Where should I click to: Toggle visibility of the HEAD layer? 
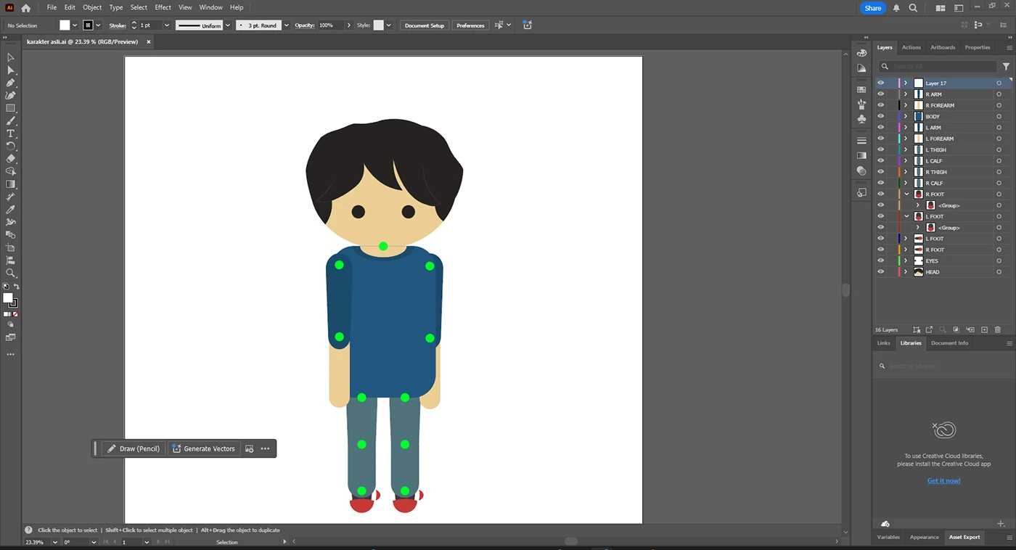click(880, 272)
